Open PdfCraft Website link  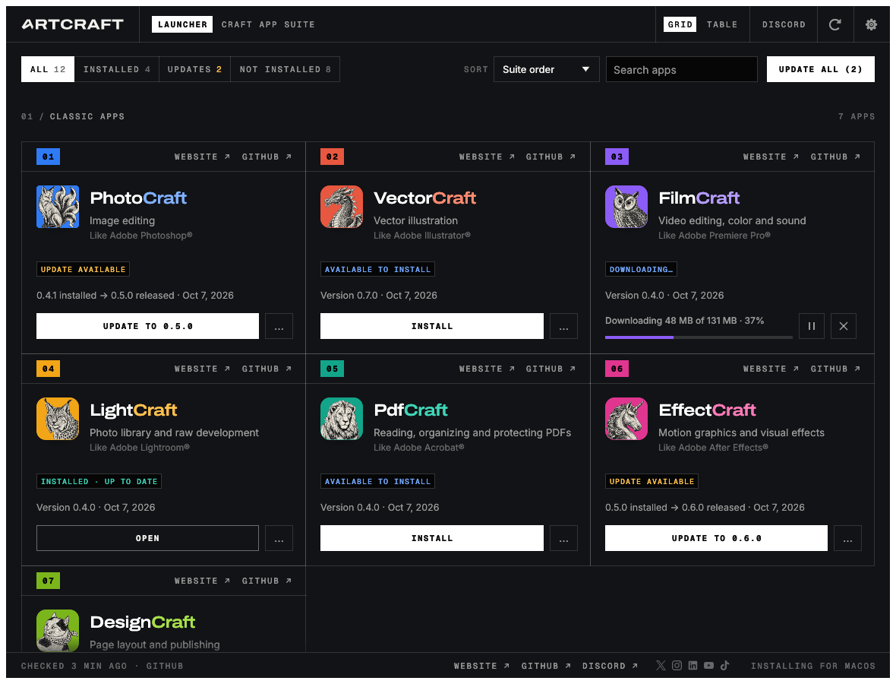point(487,369)
